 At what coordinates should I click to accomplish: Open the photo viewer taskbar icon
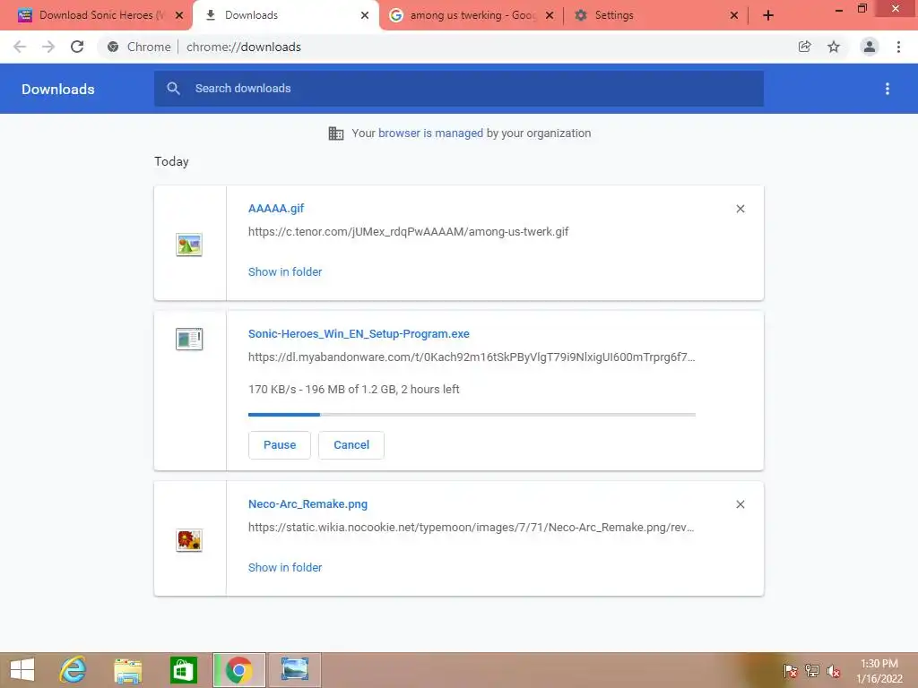294,670
